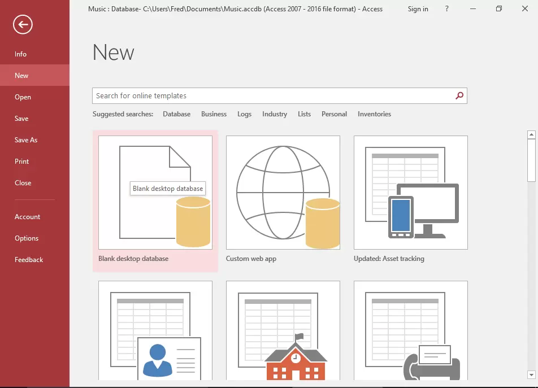Choose Save As in the sidebar

(26, 140)
